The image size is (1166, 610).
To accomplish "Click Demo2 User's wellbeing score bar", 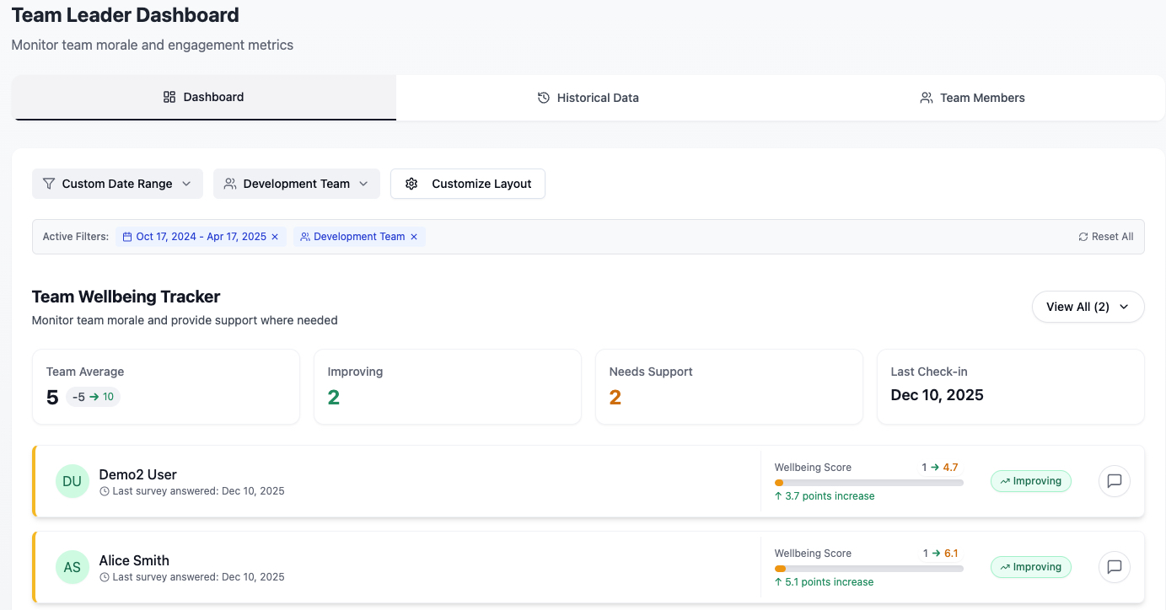I will [x=868, y=483].
